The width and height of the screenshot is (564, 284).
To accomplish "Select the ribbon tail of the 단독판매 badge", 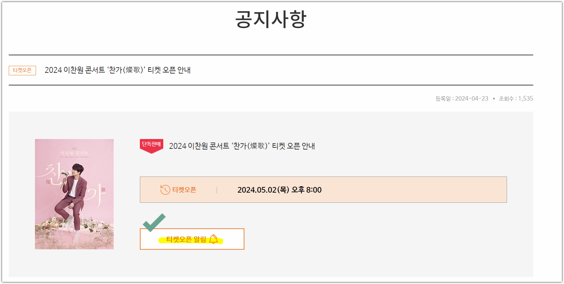I will tap(151, 151).
